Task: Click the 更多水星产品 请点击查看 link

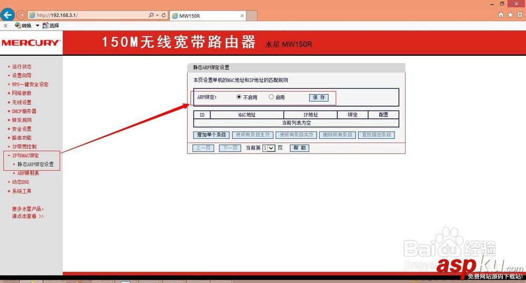Action: pos(28,213)
